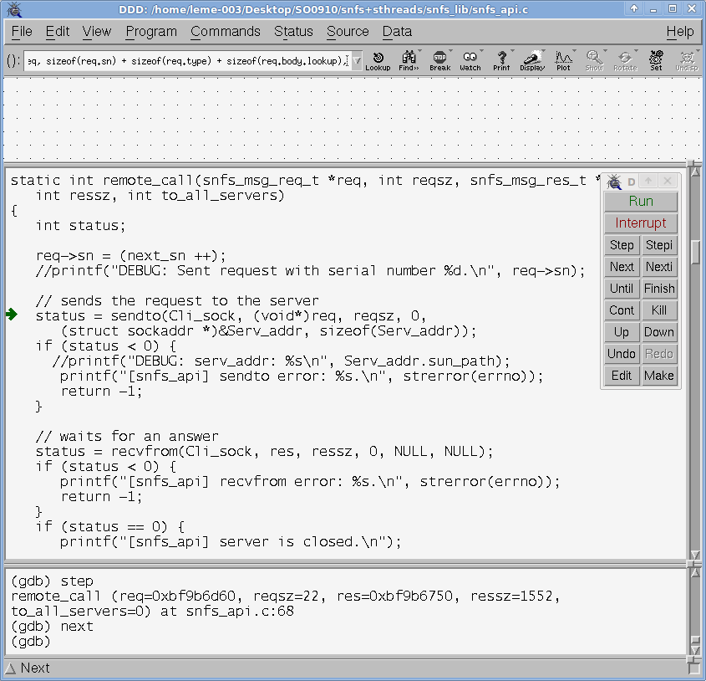Click the 'Next' status bar text

tap(35, 668)
